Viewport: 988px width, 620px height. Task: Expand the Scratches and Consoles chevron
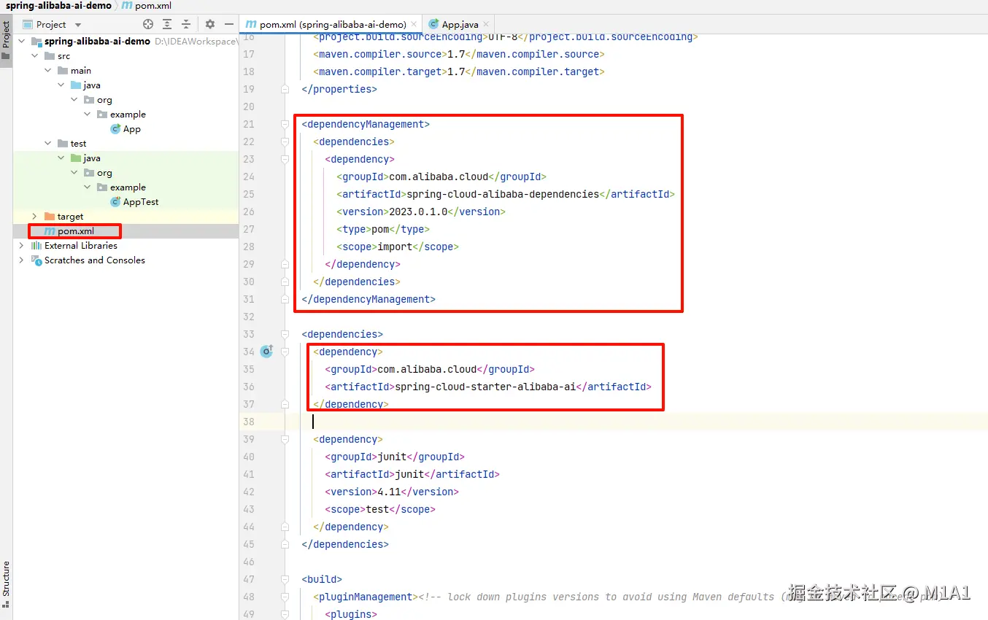pyautogui.click(x=22, y=260)
